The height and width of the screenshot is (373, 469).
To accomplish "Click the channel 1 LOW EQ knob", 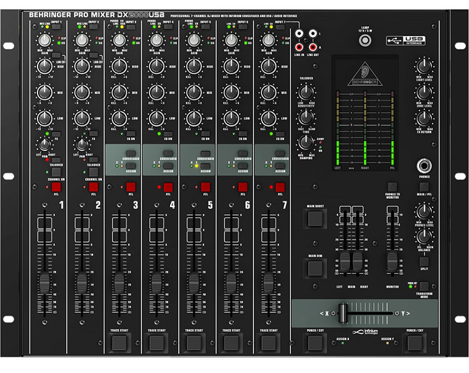I will (44, 118).
